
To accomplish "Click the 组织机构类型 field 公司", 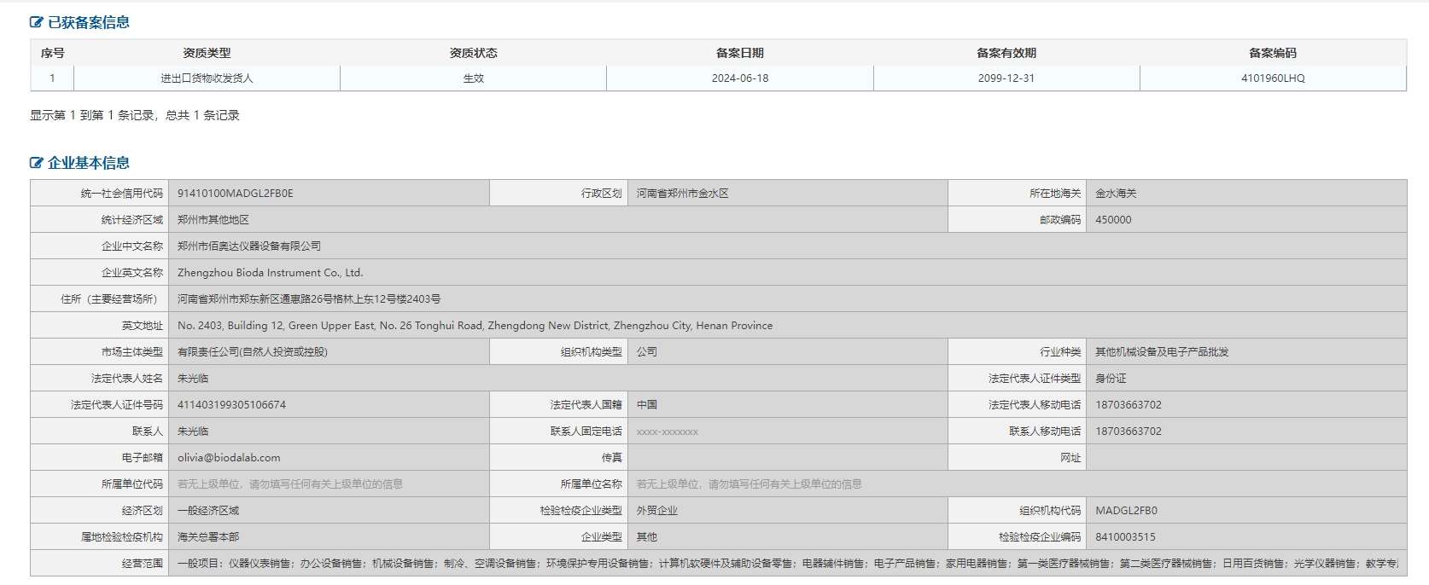I will tap(787, 352).
